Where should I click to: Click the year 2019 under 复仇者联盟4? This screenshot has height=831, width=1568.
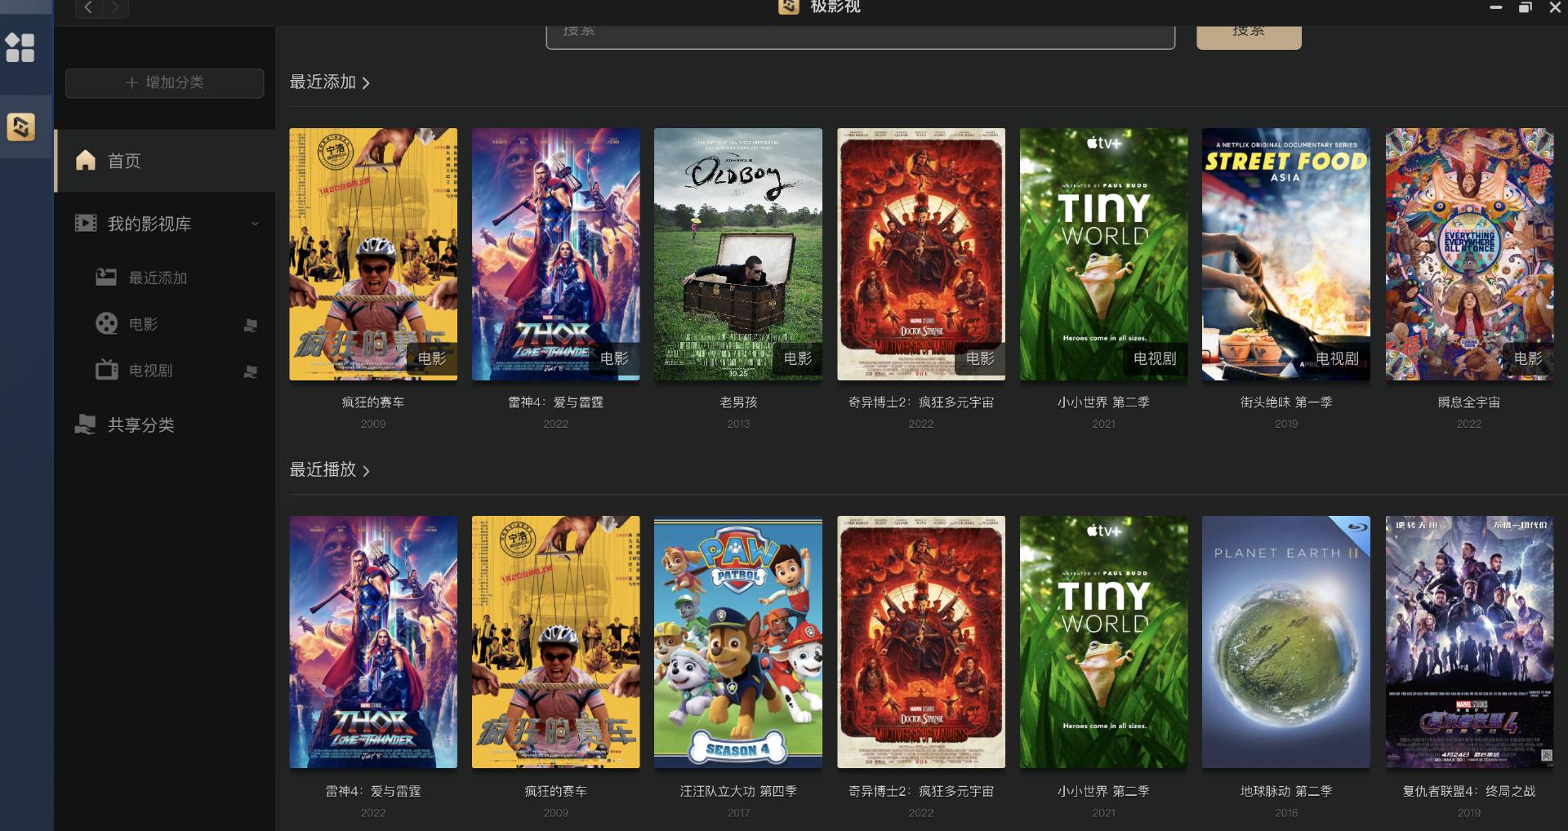[1469, 813]
